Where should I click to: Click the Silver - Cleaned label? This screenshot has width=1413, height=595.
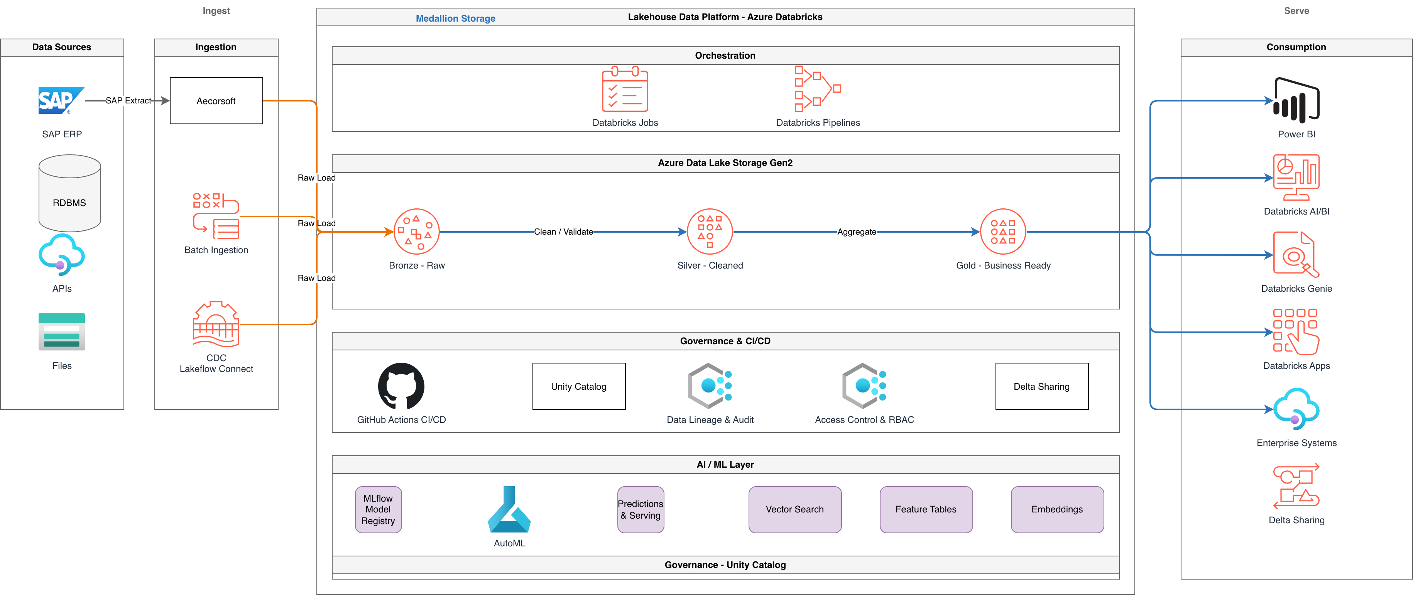(710, 265)
